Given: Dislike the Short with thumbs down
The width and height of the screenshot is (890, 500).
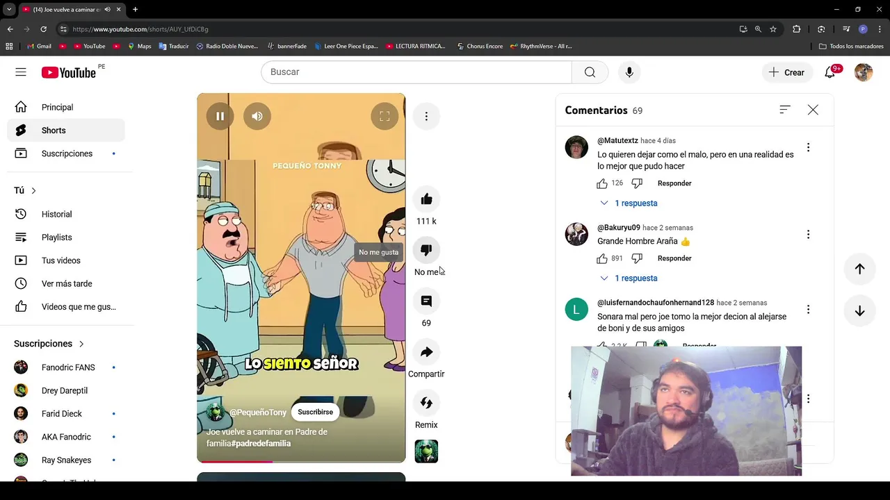Looking at the screenshot, I should 426,250.
